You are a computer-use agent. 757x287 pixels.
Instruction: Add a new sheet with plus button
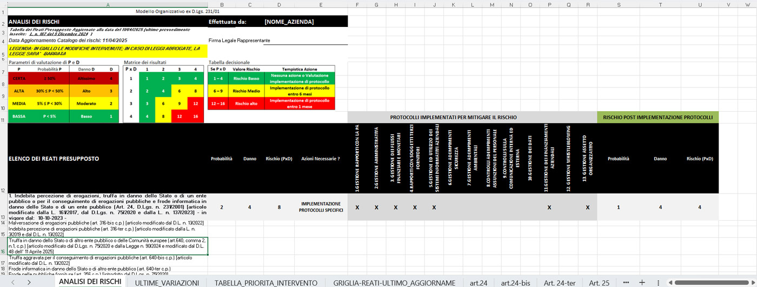click(x=642, y=282)
